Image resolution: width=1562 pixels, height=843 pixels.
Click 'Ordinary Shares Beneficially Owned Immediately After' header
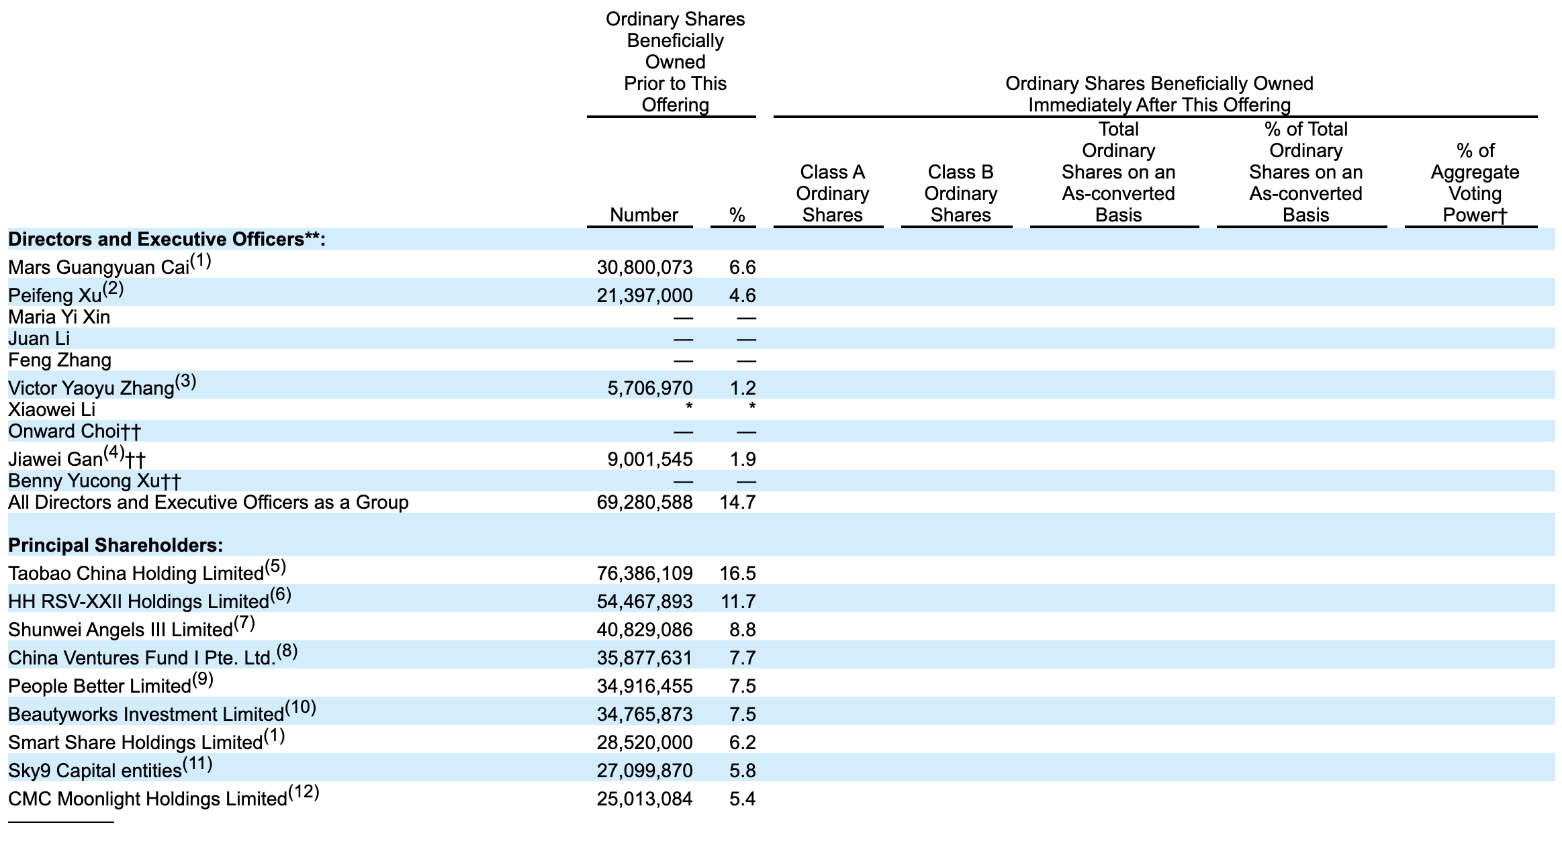1158,95
